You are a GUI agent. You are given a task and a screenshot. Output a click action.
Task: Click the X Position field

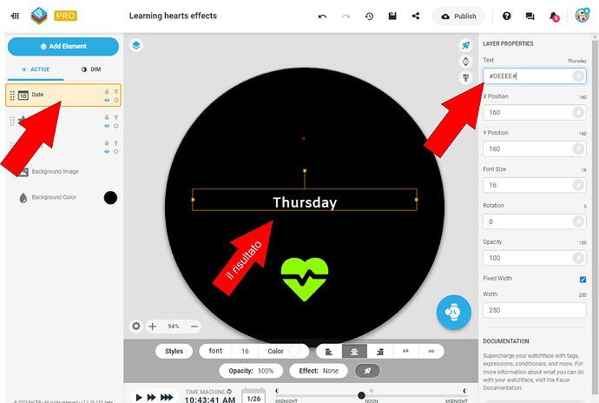534,112
